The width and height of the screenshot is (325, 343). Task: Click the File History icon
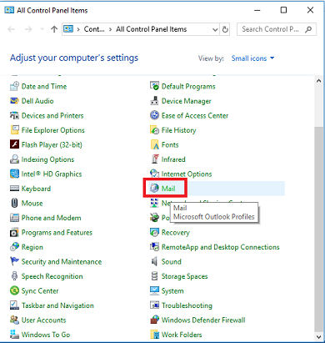click(x=154, y=130)
